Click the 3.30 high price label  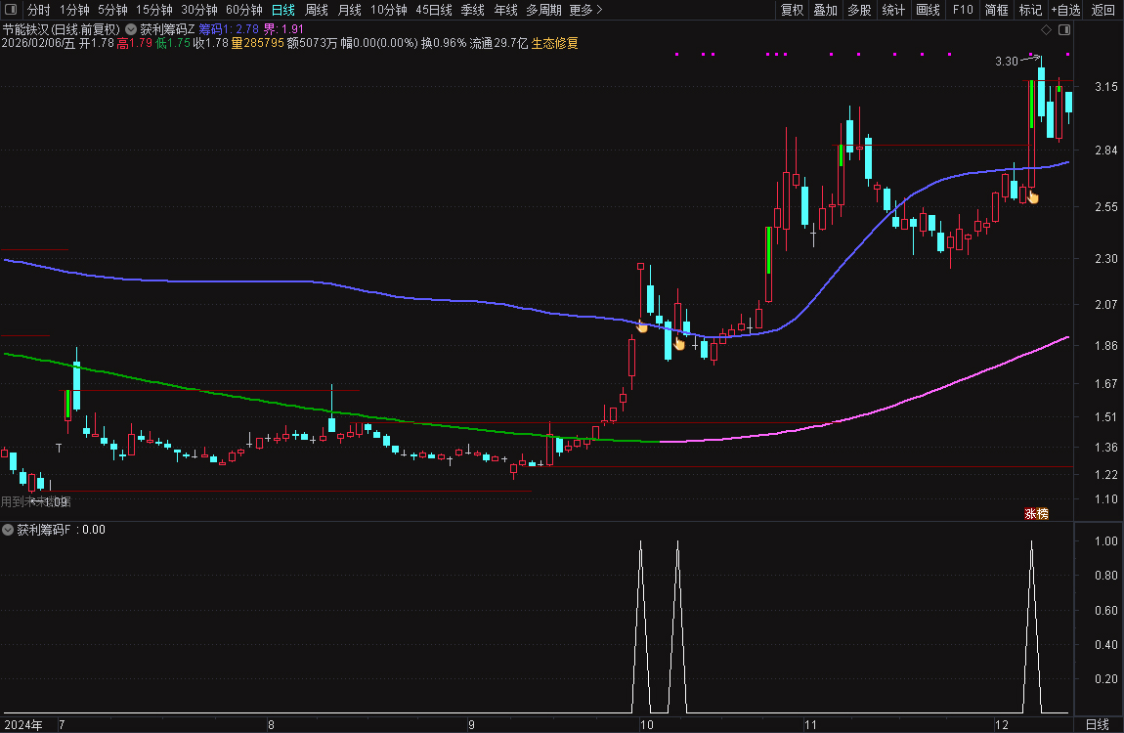coord(1007,62)
